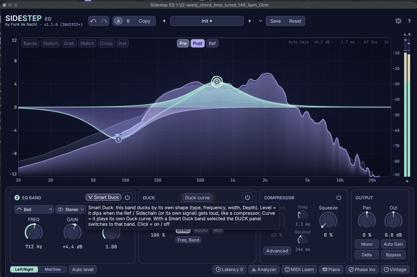This screenshot has height=277, width=417.
Task: Select EQ band node 2
Action: pyautogui.click(x=217, y=82)
